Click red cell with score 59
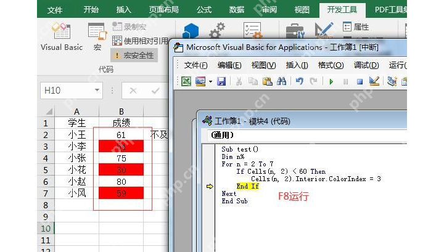This screenshot has width=444, height=252. coord(121,193)
